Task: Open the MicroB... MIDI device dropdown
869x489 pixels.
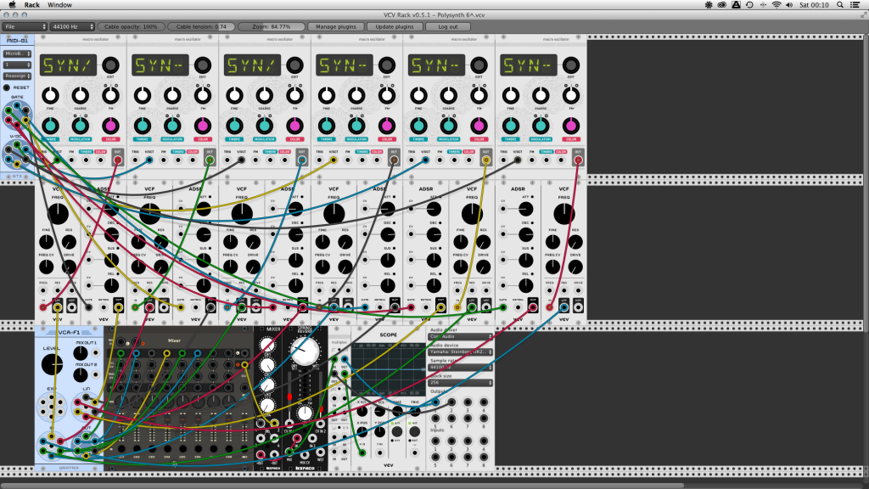Action: [17, 53]
